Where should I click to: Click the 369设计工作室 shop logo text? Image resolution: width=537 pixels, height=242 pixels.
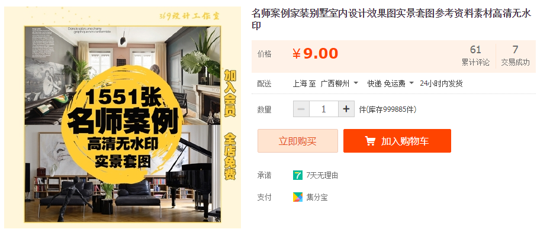(189, 16)
